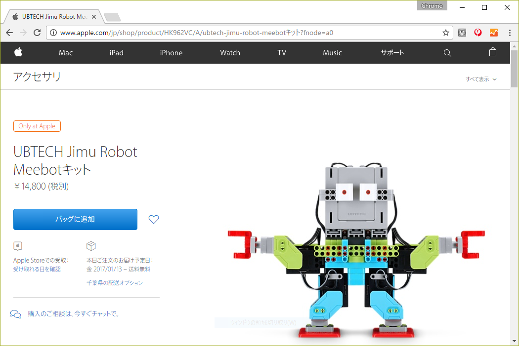This screenshot has width=519, height=346.
Task: Go forward with the browser forward arrow
Action: pos(23,33)
